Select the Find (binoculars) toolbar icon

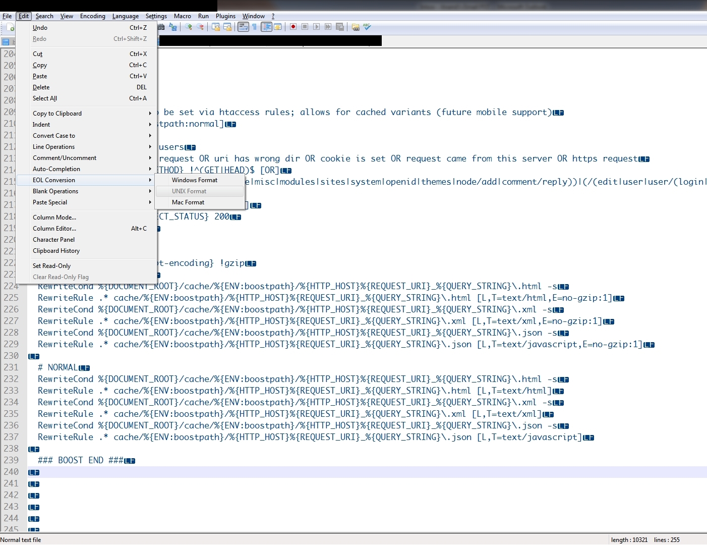161,27
